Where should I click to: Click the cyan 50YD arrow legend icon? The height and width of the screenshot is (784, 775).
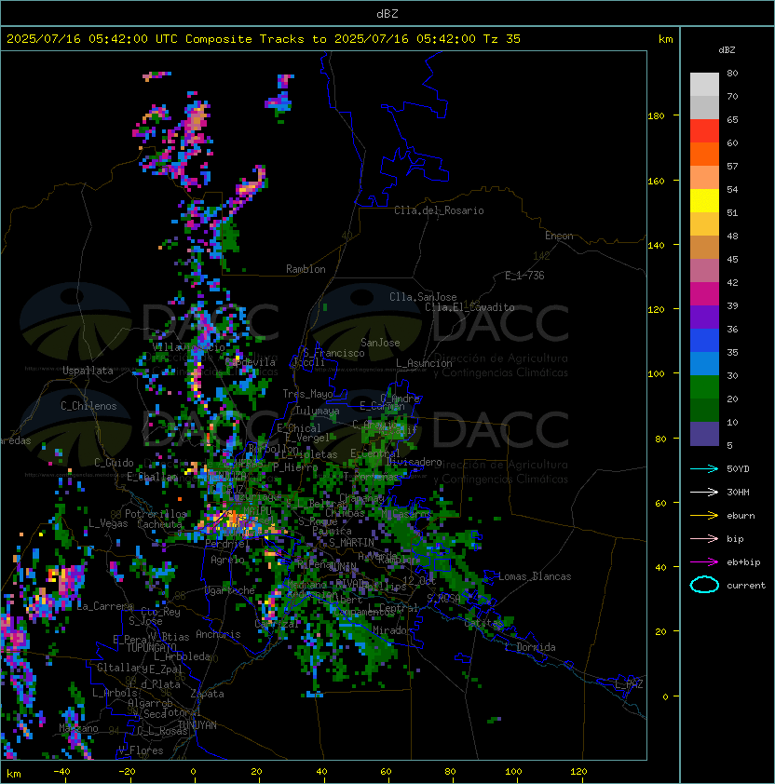tap(704, 468)
